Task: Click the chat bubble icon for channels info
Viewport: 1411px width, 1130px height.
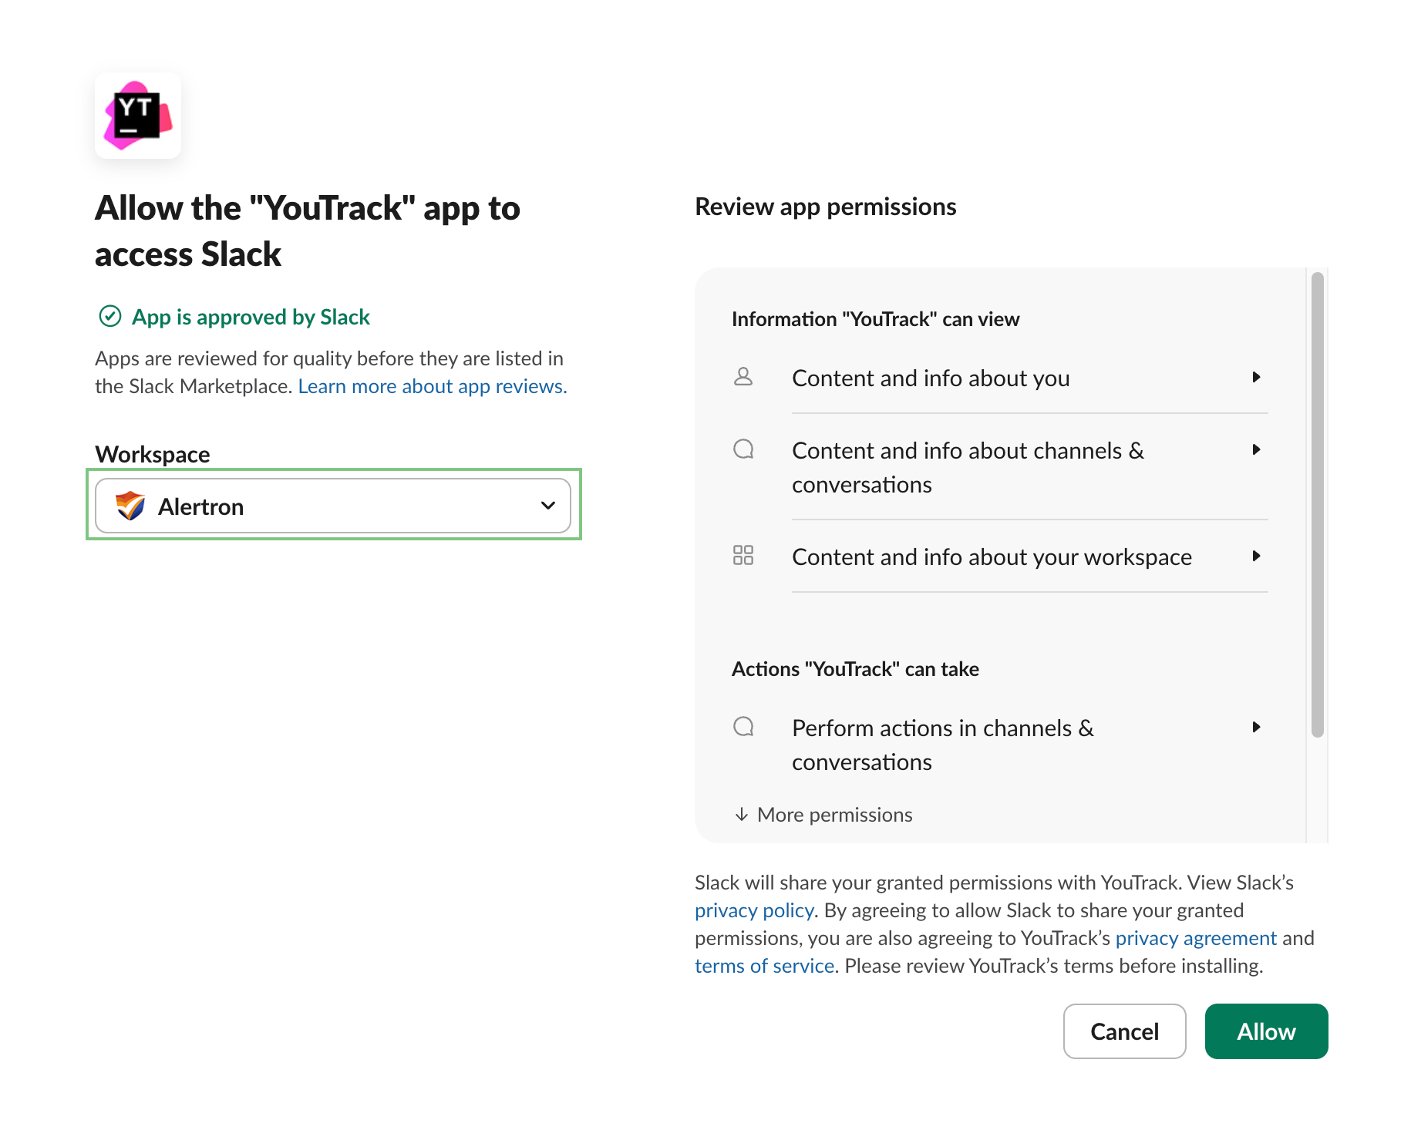Action: point(743,449)
